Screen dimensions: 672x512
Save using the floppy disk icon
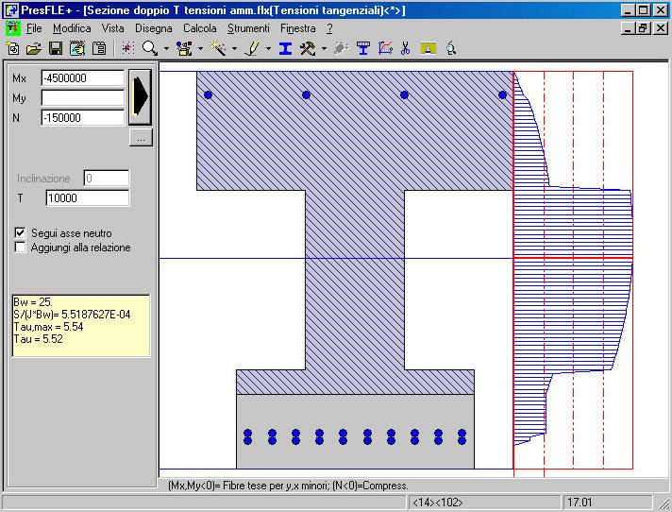click(x=55, y=48)
